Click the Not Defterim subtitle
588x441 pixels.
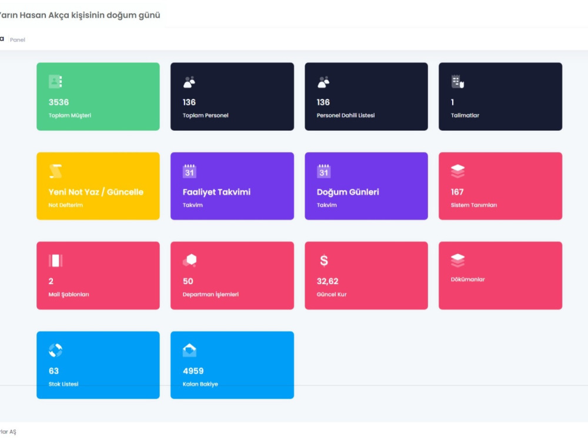pos(66,205)
